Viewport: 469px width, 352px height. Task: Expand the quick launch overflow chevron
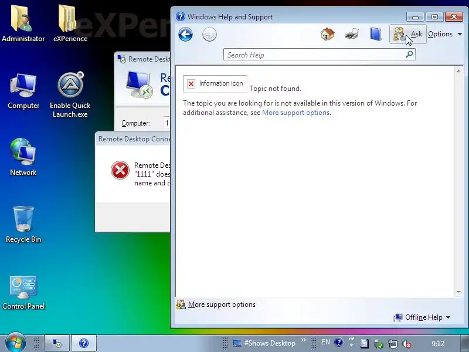click(x=303, y=340)
